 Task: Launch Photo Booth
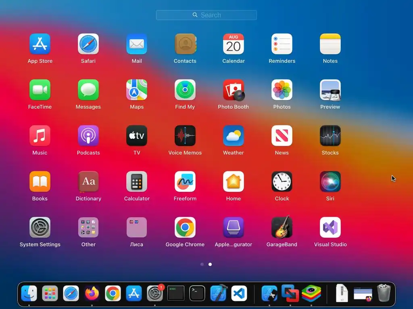tap(234, 90)
